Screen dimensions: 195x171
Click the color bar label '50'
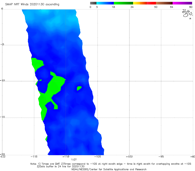pyautogui.click(x=156, y=7)
